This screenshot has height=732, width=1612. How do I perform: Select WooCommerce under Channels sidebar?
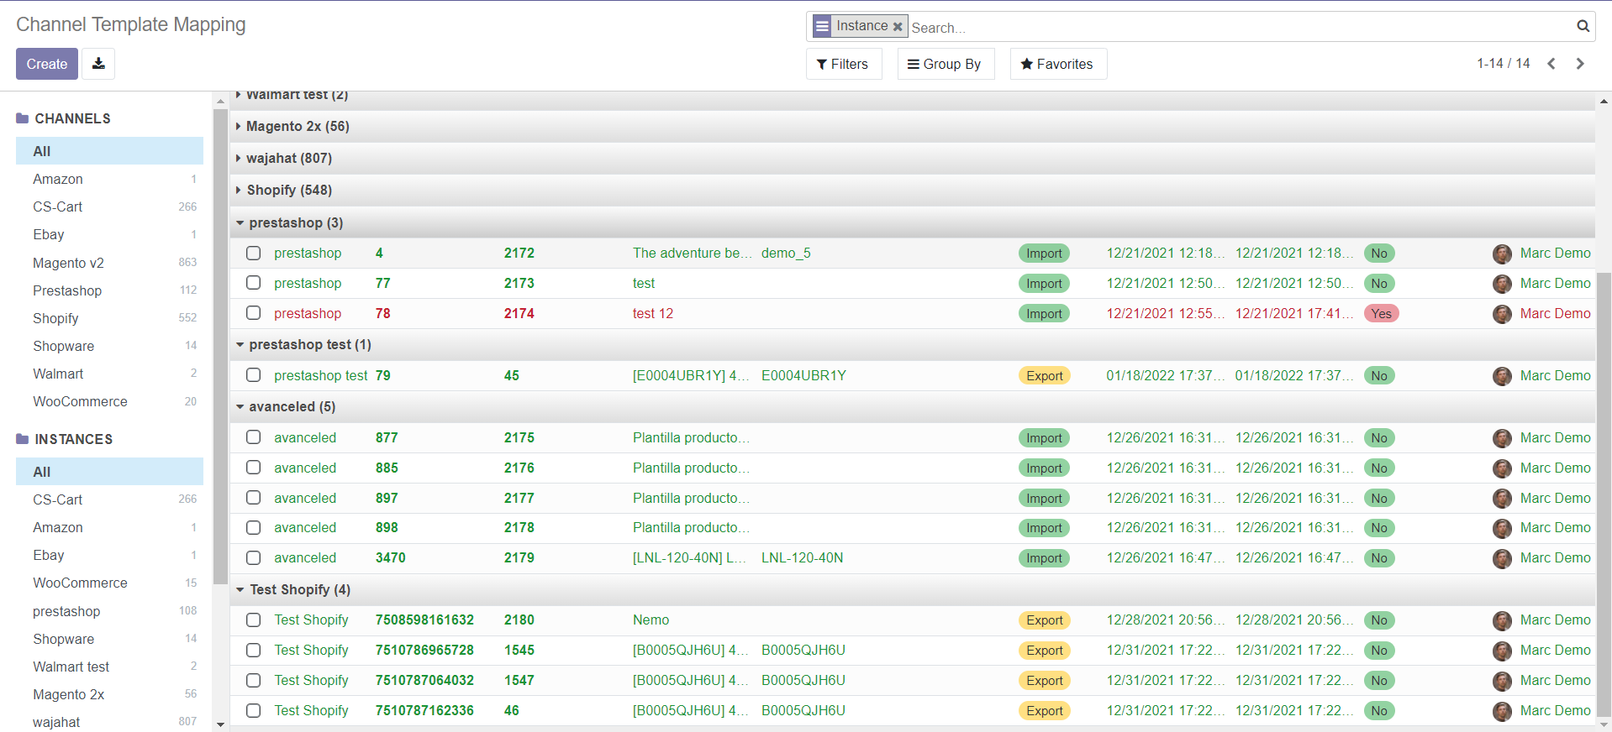(x=80, y=401)
